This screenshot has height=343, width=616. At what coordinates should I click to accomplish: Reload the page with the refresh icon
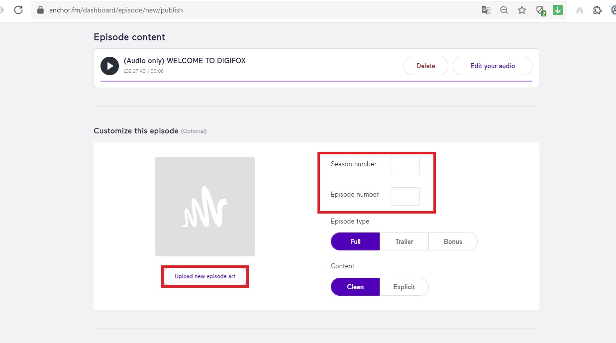pyautogui.click(x=18, y=10)
